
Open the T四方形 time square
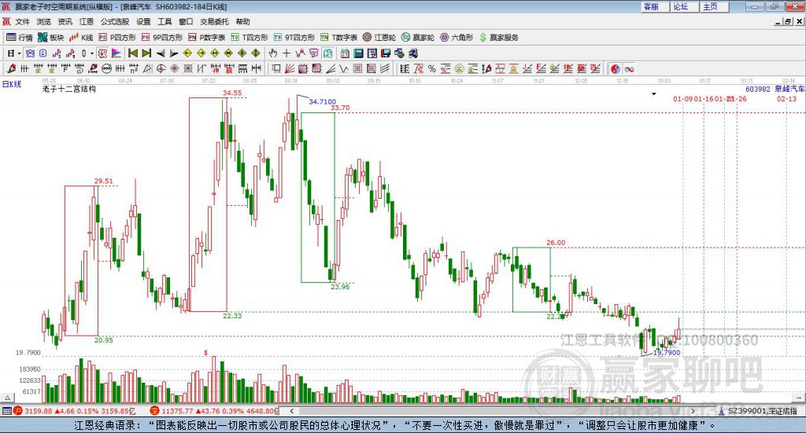pos(250,38)
